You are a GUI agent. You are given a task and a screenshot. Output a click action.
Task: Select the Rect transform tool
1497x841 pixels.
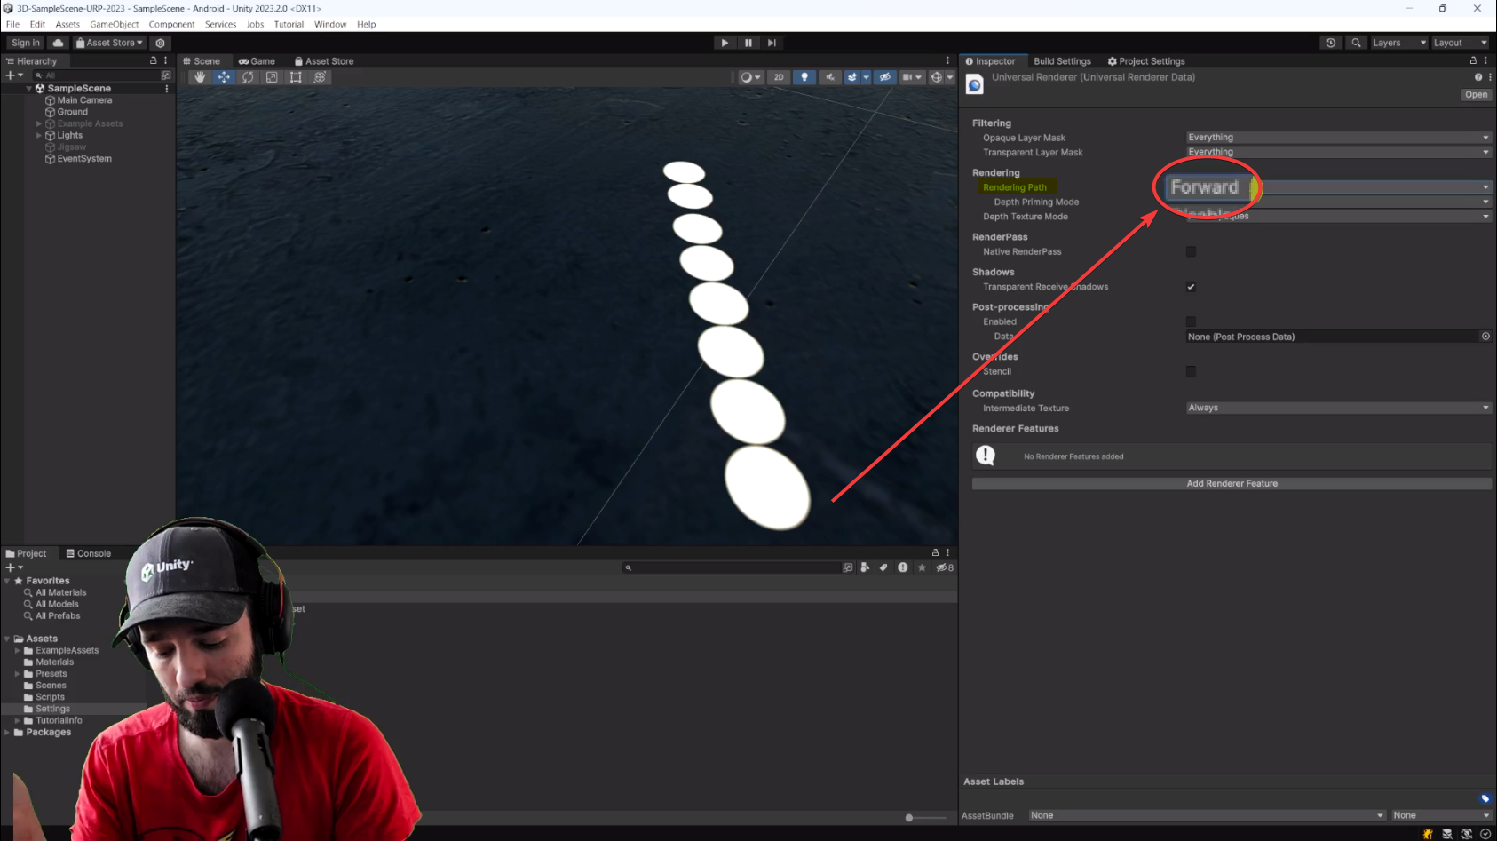(x=296, y=77)
